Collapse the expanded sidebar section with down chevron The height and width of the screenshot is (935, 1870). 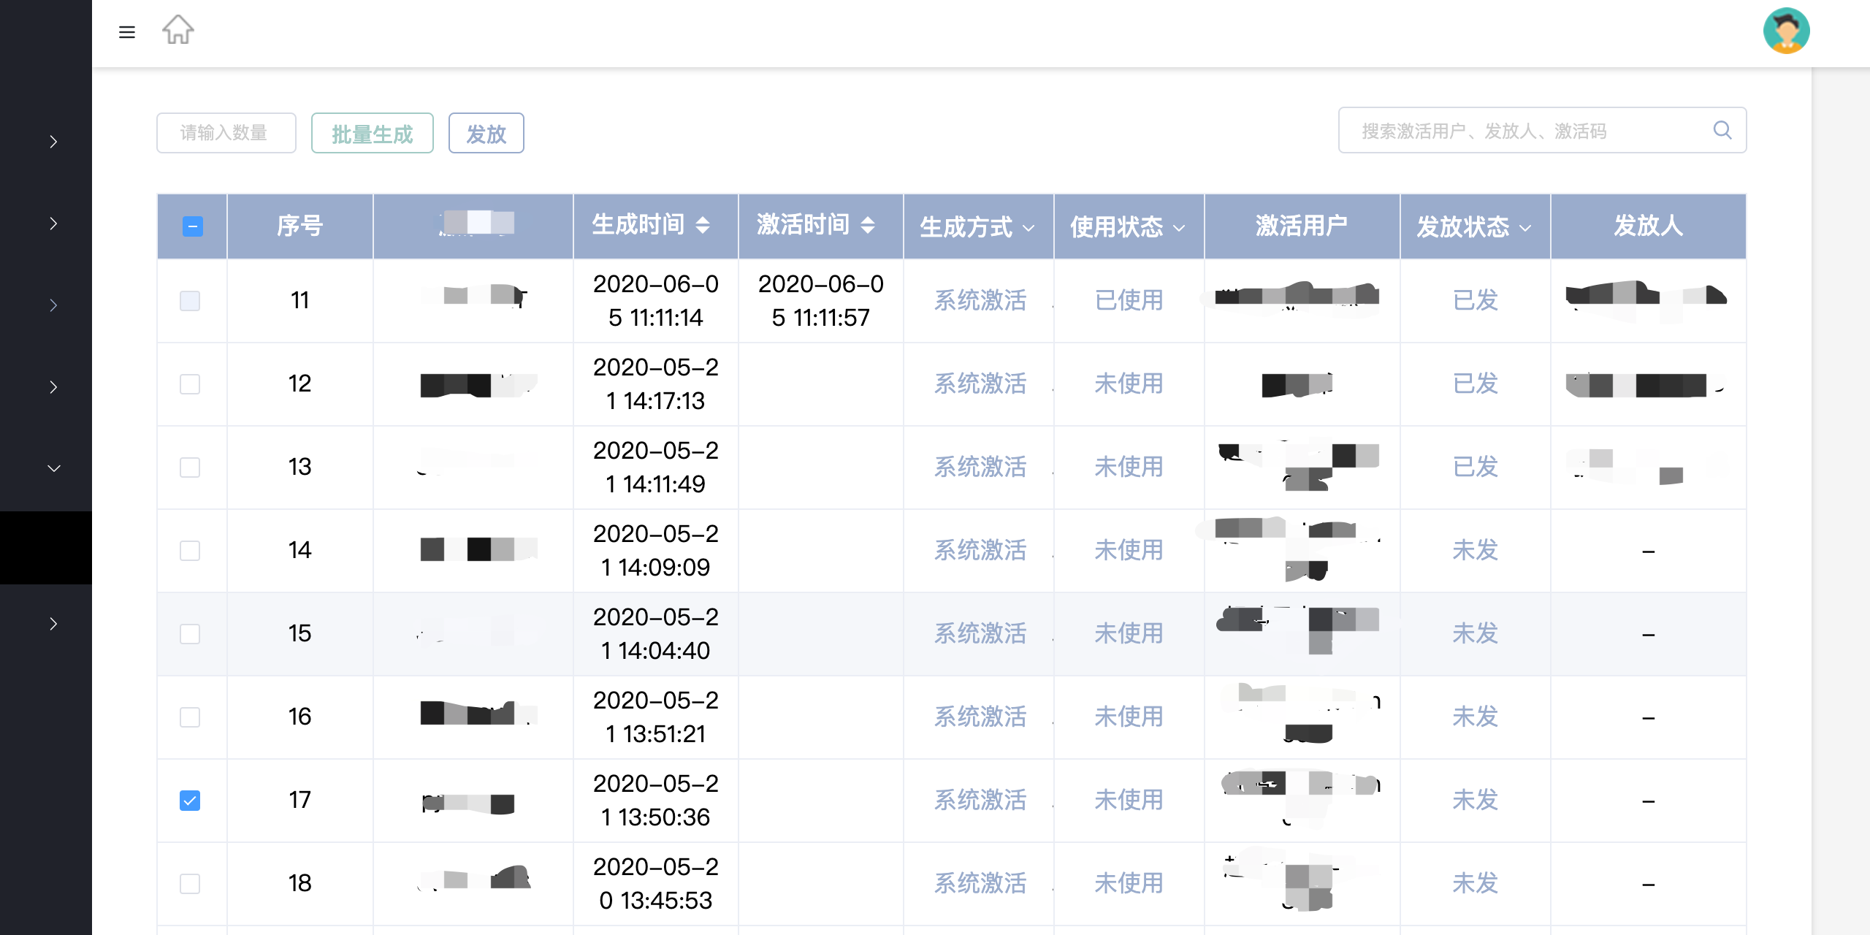[54, 467]
